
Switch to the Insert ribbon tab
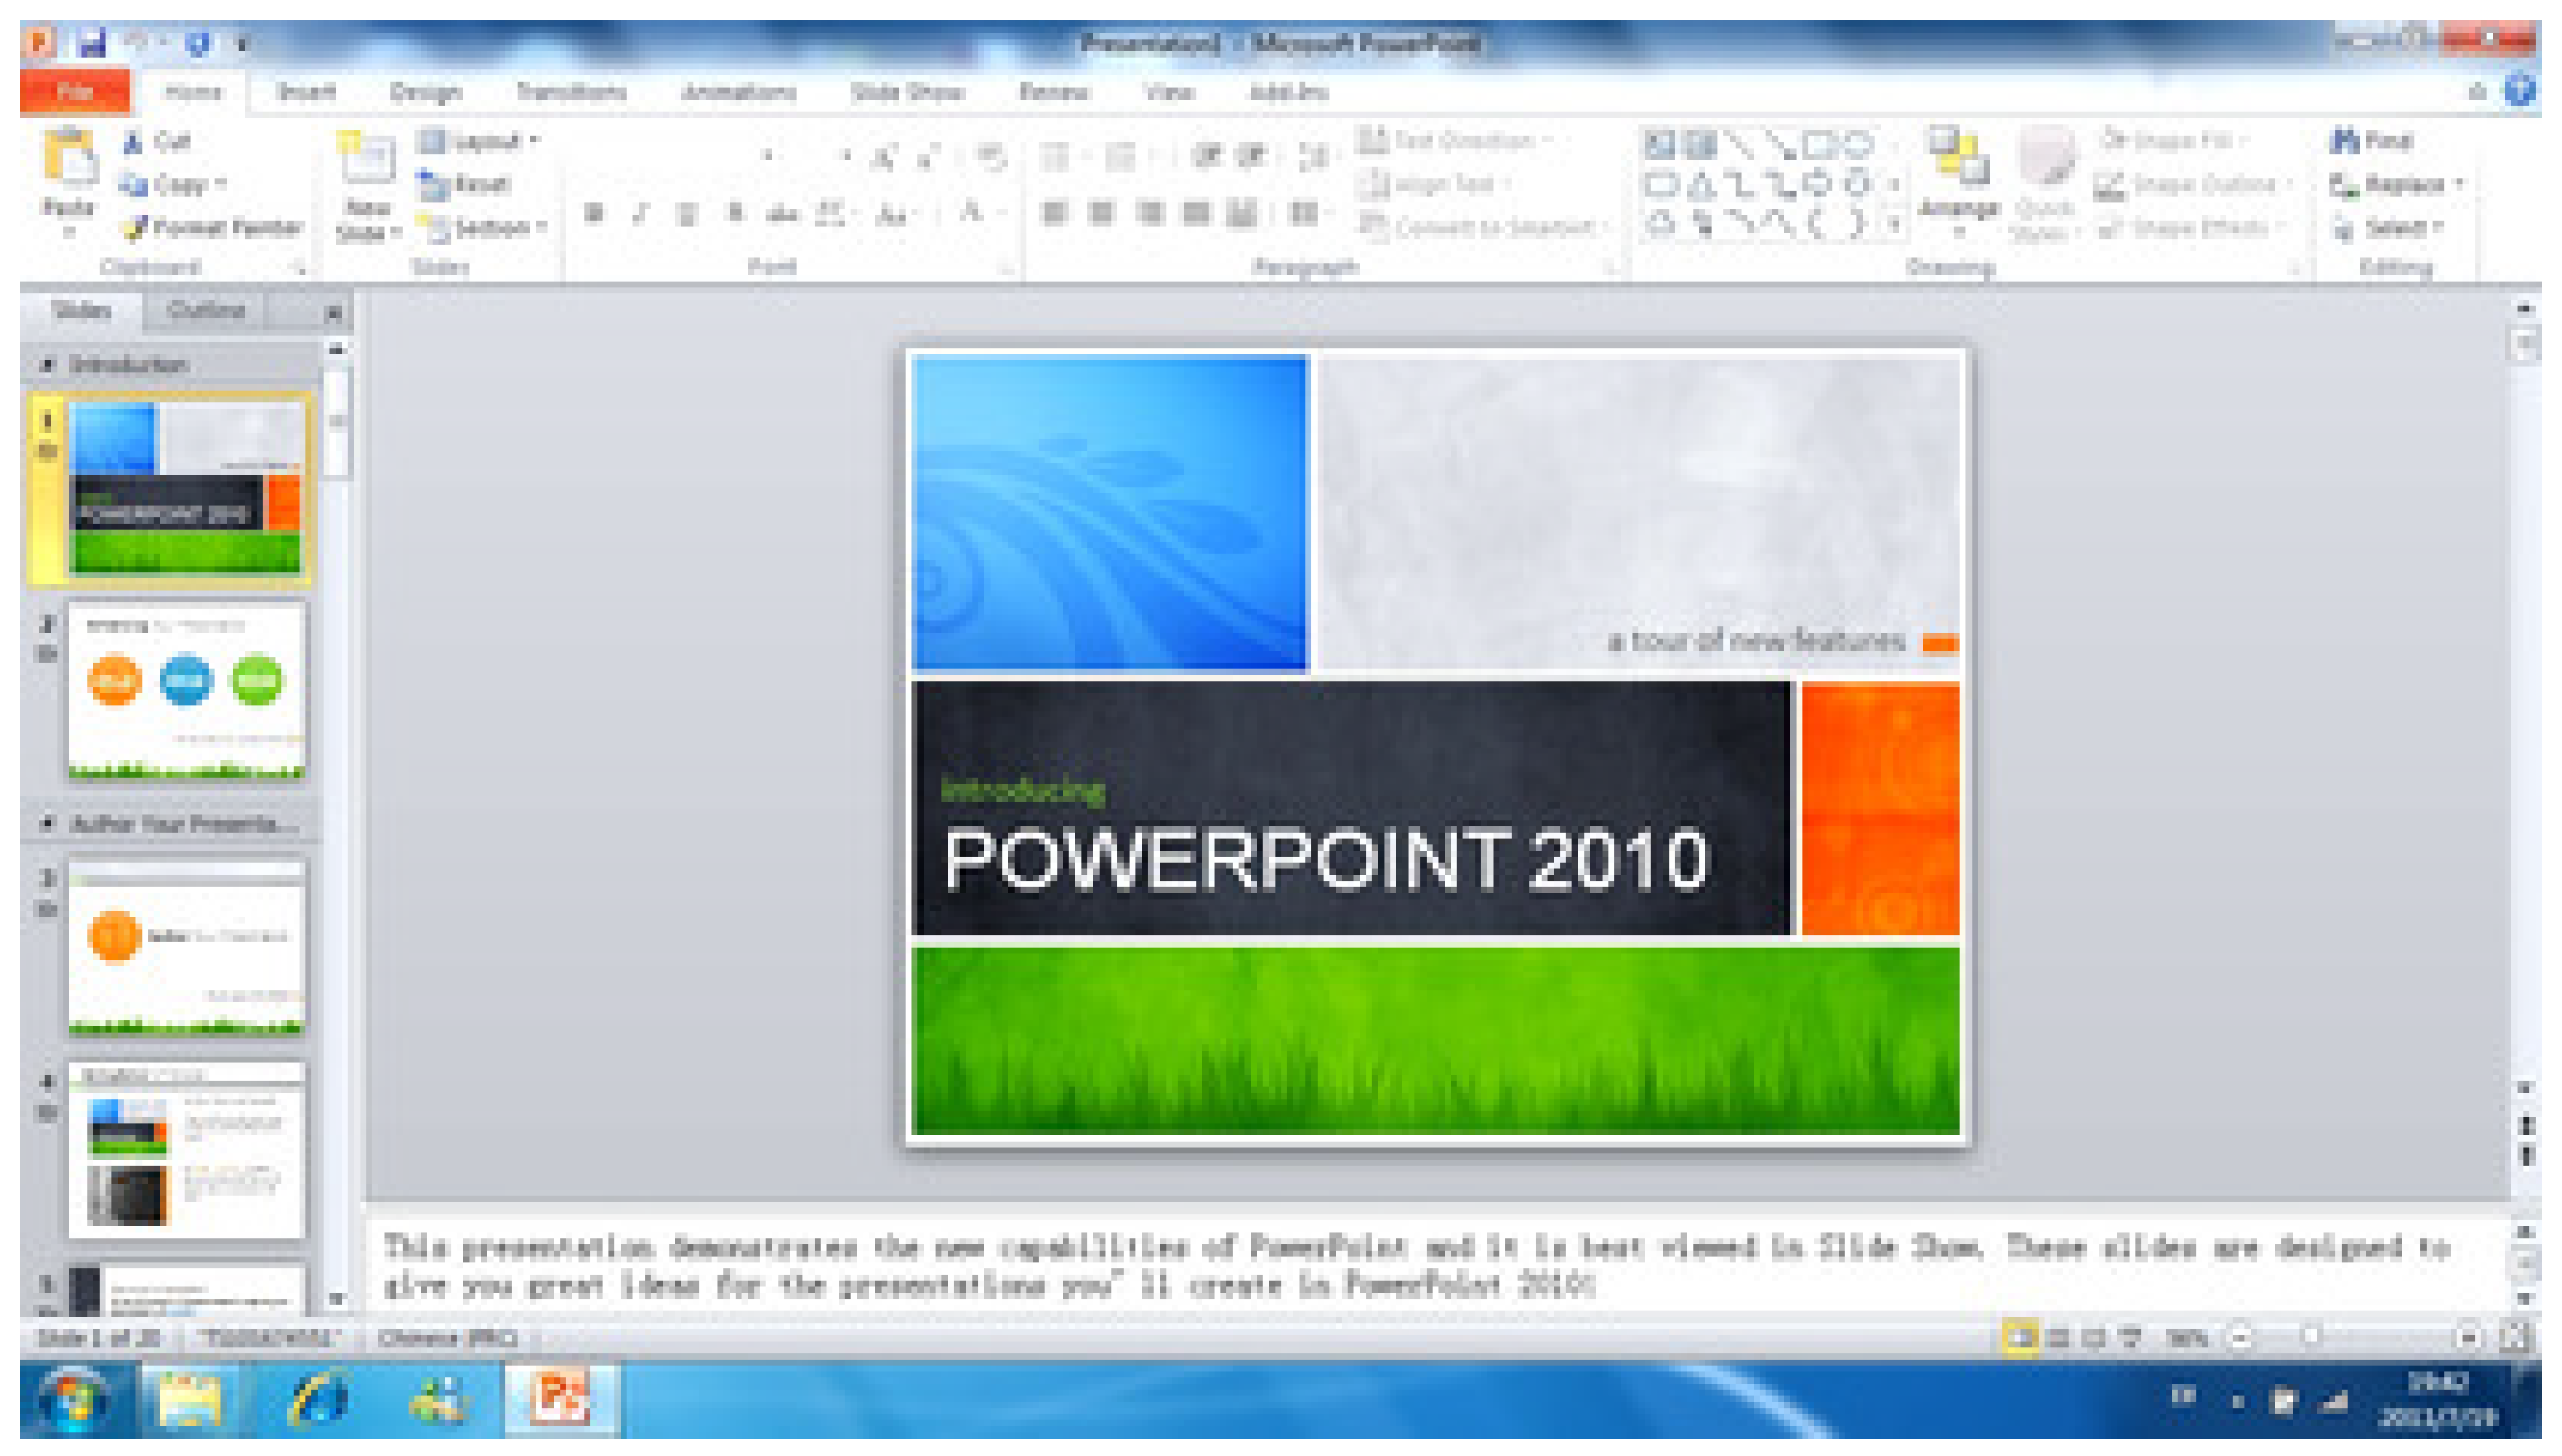(305, 92)
